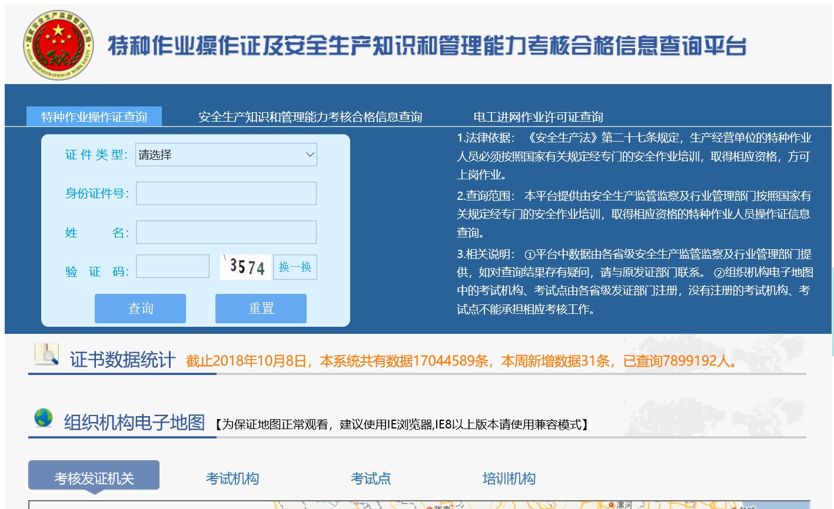Screen dimensions: 834x509
Task: Click 换一换 to refresh the captcha
Action: pyautogui.click(x=295, y=266)
